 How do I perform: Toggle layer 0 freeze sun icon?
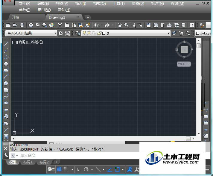coord(89,33)
